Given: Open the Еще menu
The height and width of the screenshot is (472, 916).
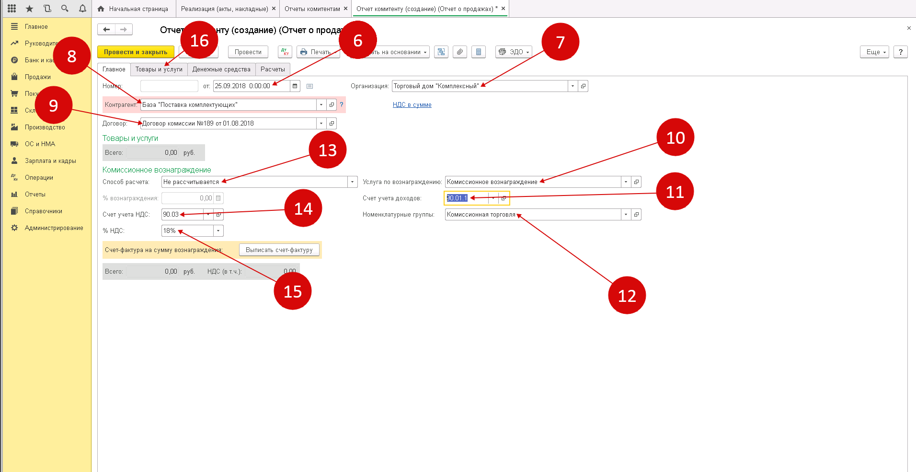Looking at the screenshot, I should 875,52.
